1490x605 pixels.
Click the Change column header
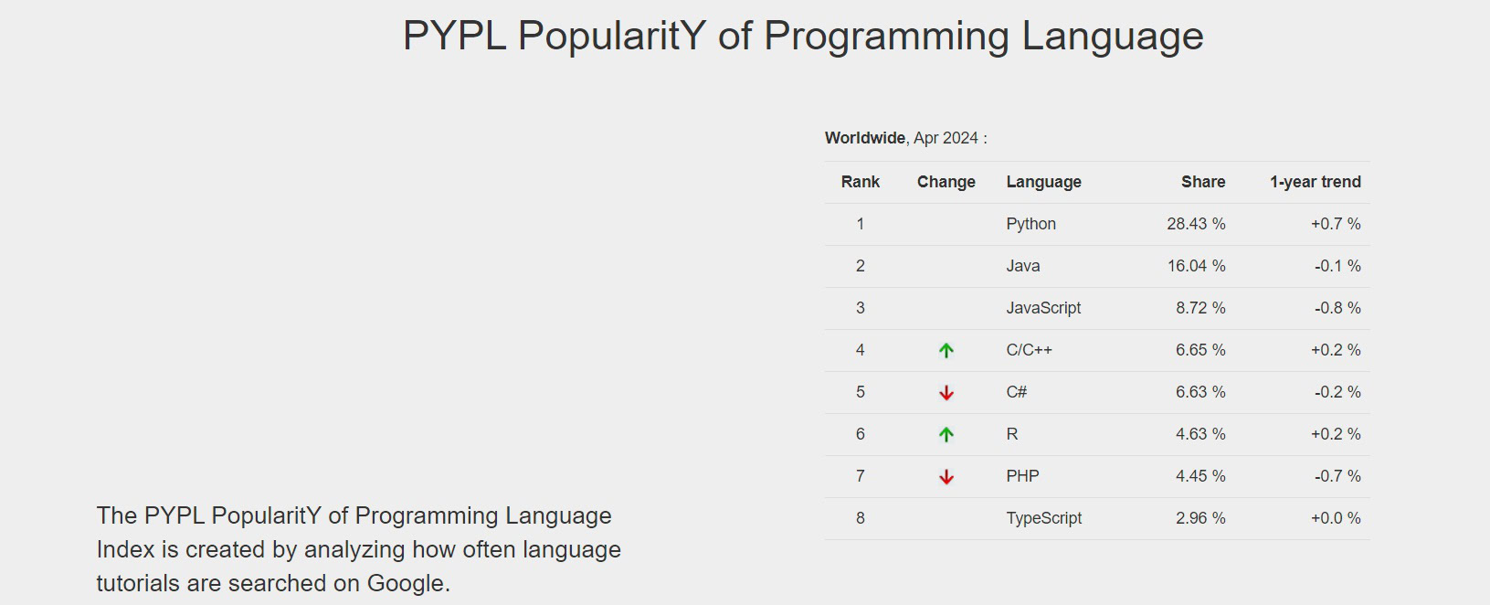[946, 182]
